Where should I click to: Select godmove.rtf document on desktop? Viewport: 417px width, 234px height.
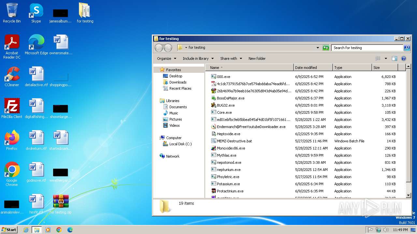click(36, 172)
